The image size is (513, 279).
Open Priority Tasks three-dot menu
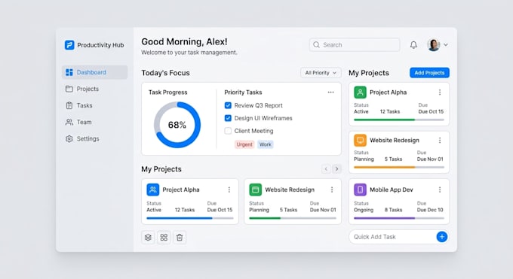pos(330,92)
